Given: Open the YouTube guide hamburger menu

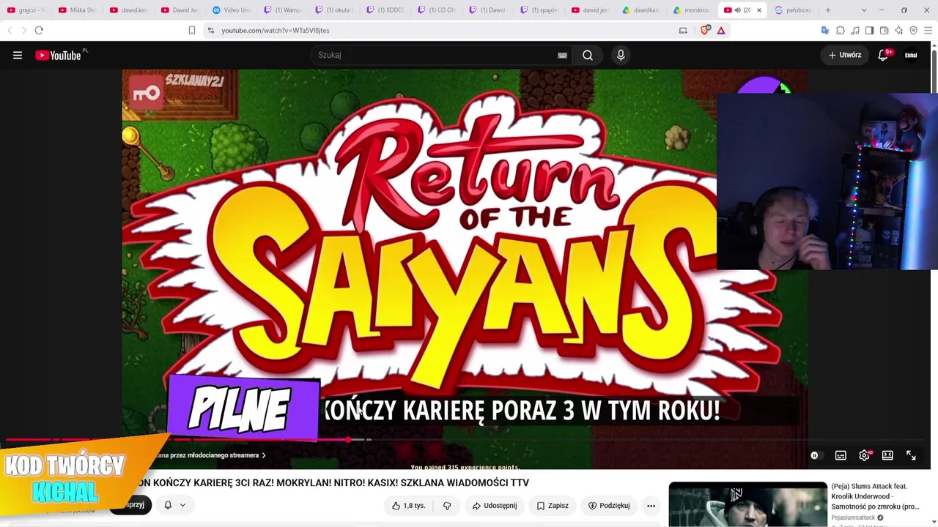Looking at the screenshot, I should 18,55.
